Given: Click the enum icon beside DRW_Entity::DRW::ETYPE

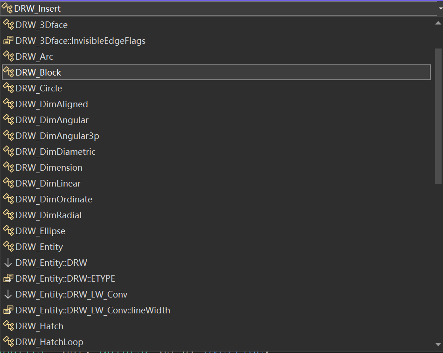Looking at the screenshot, I should (8, 278).
